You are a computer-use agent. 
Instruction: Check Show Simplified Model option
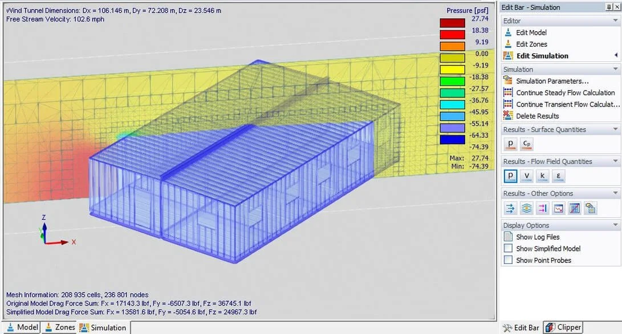pyautogui.click(x=507, y=249)
